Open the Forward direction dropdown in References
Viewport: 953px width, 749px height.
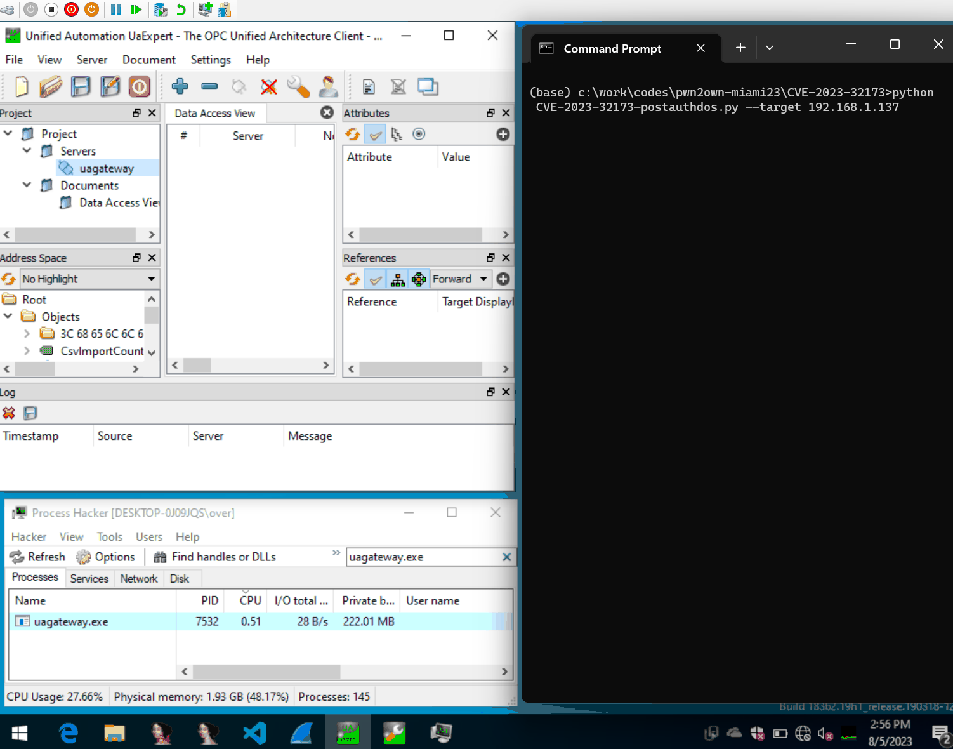pos(460,279)
